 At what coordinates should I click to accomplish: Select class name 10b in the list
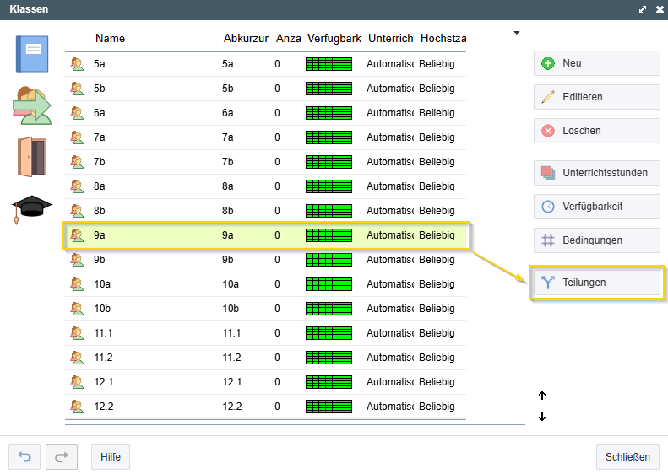point(102,309)
